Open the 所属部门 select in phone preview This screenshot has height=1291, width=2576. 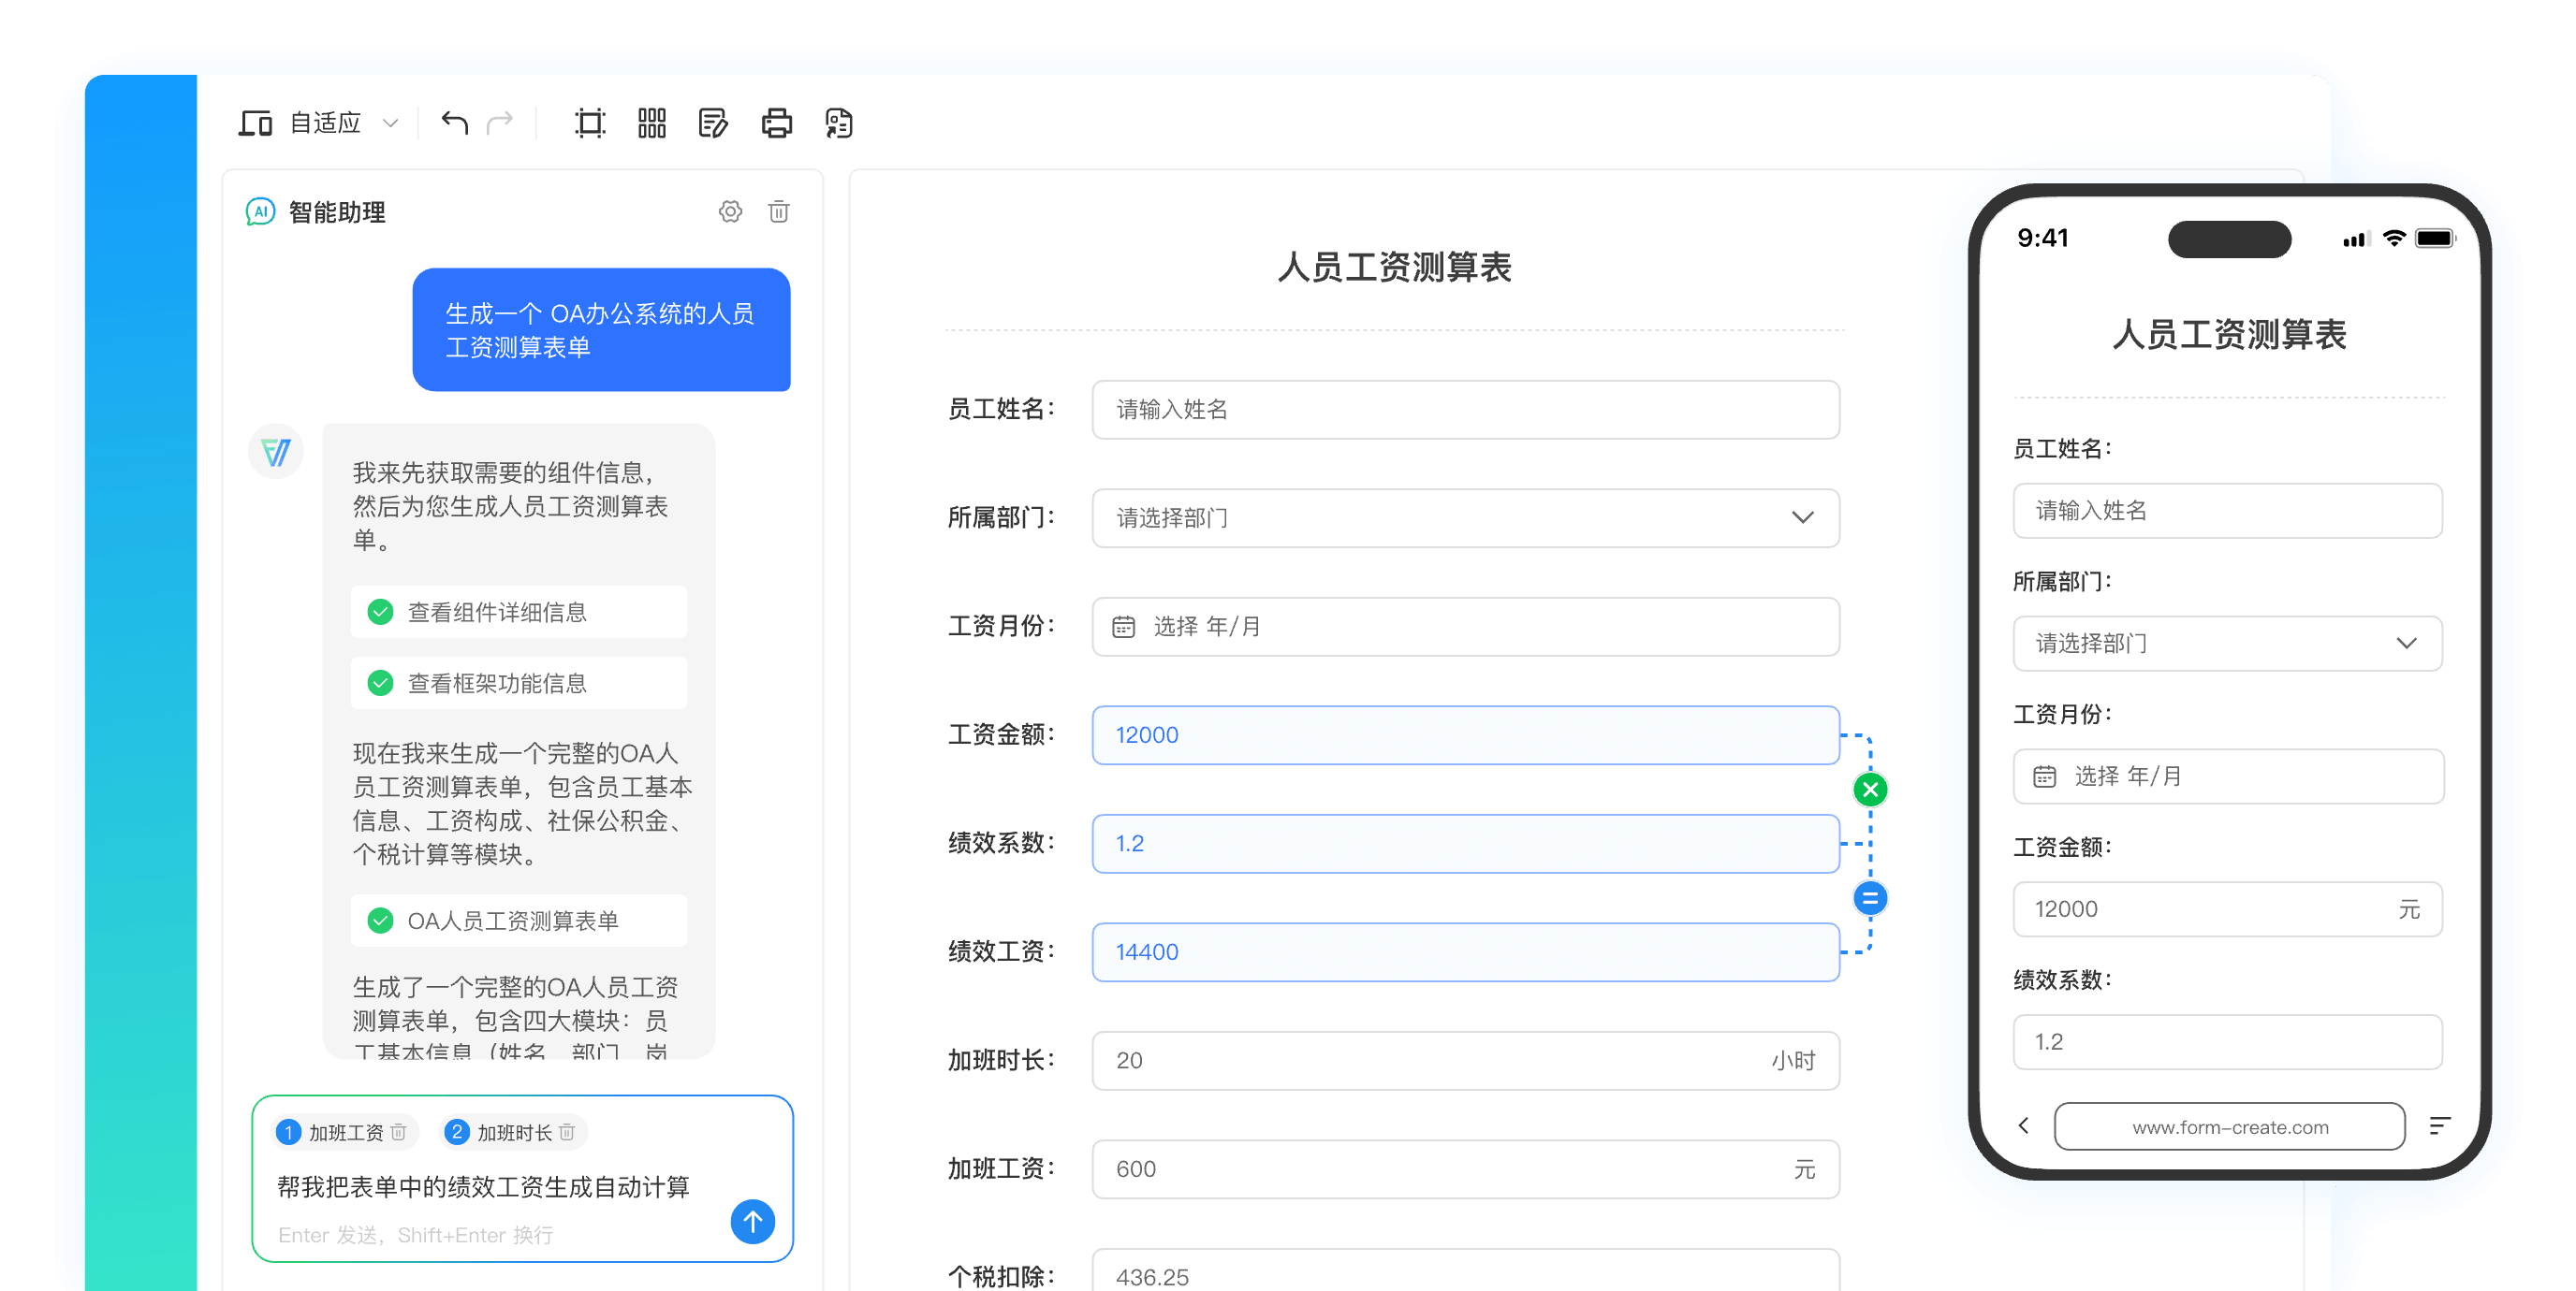(2227, 644)
